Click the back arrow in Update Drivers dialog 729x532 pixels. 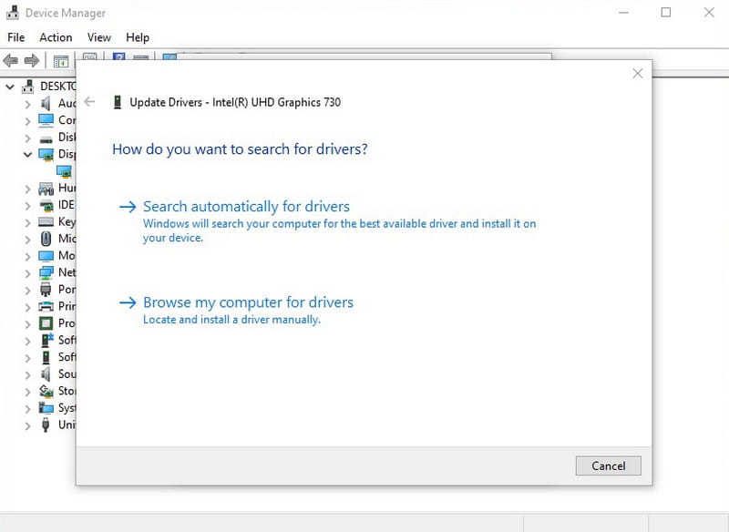89,102
